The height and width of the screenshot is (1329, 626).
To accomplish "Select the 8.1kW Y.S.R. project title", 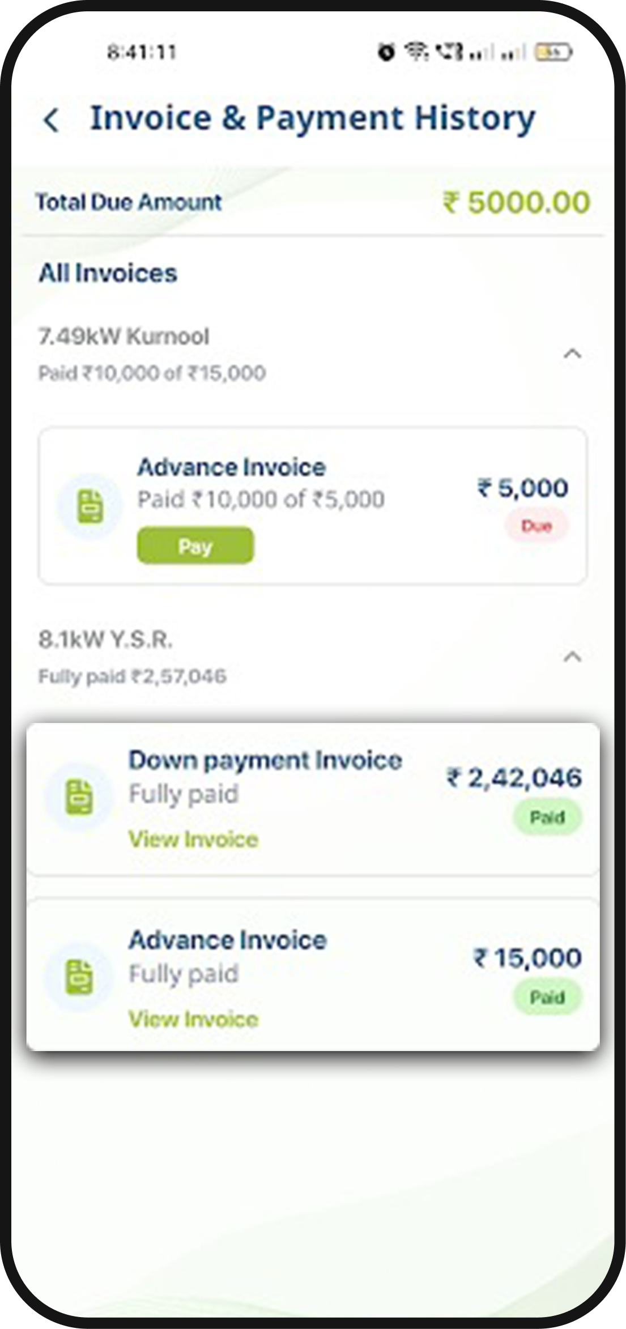I will 105,640.
